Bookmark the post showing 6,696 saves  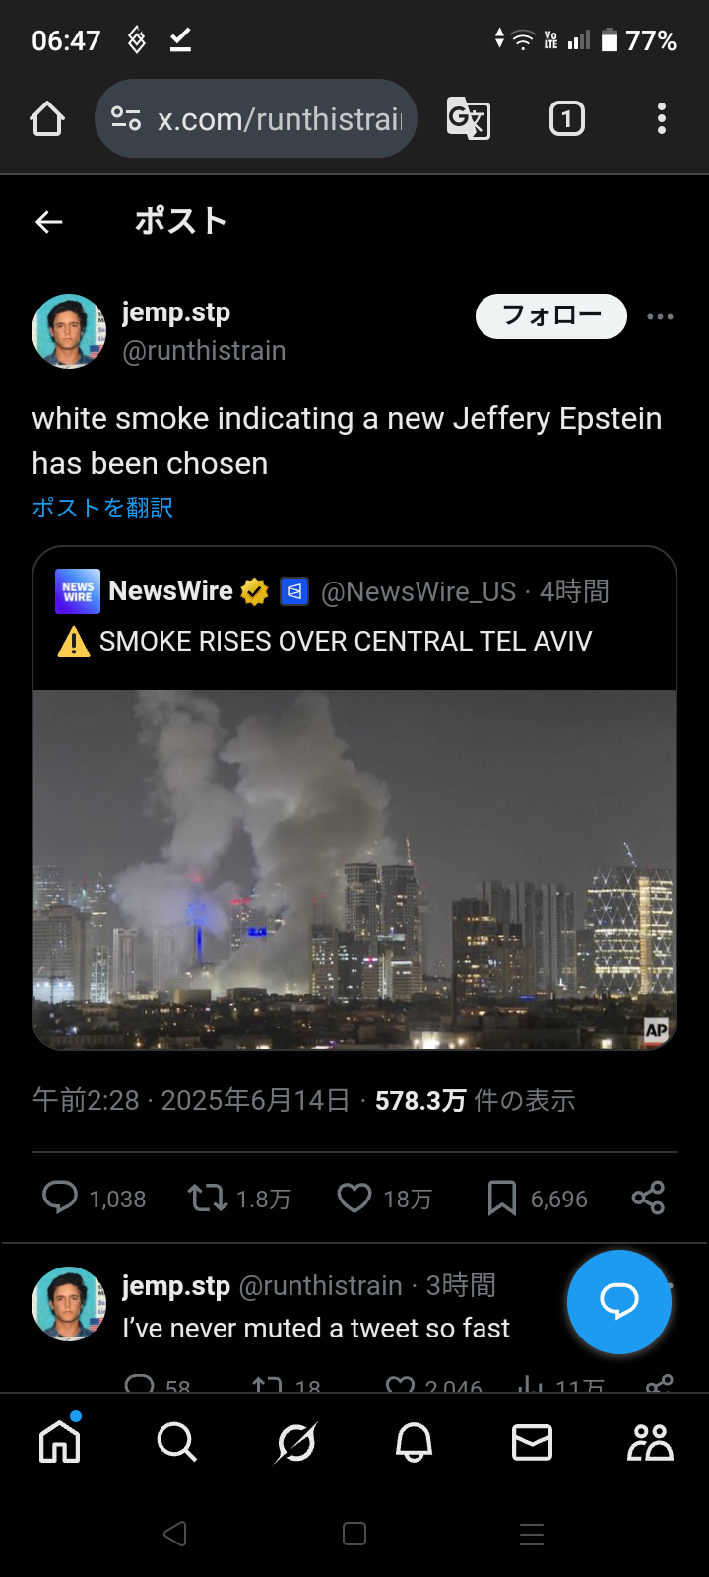click(x=502, y=1198)
